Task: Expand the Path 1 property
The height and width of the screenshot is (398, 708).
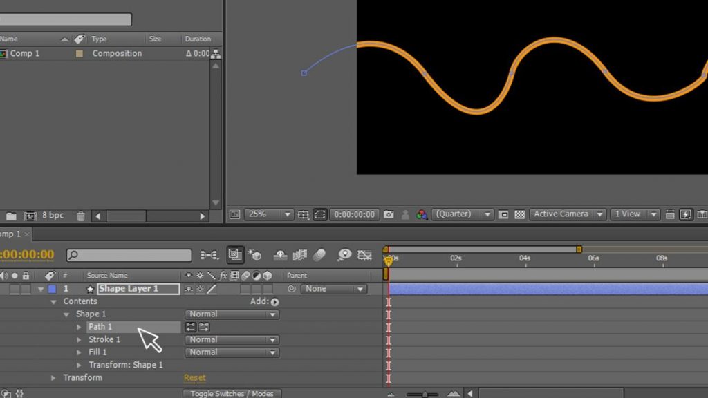Action: (78, 326)
